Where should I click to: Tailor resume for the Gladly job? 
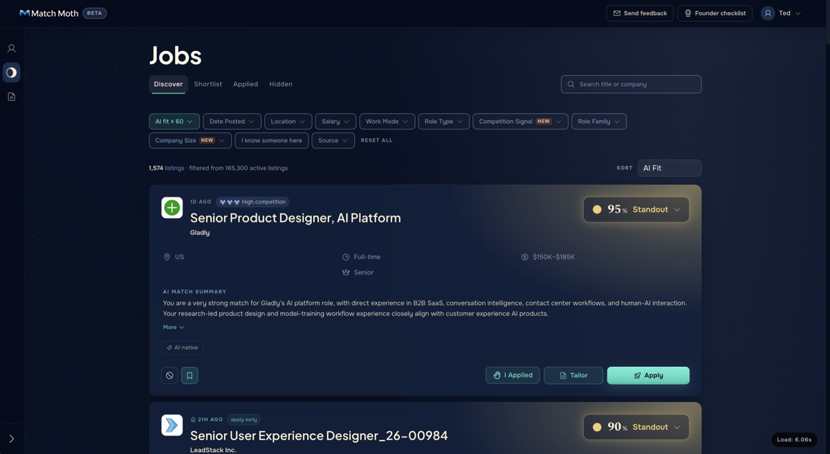point(573,375)
